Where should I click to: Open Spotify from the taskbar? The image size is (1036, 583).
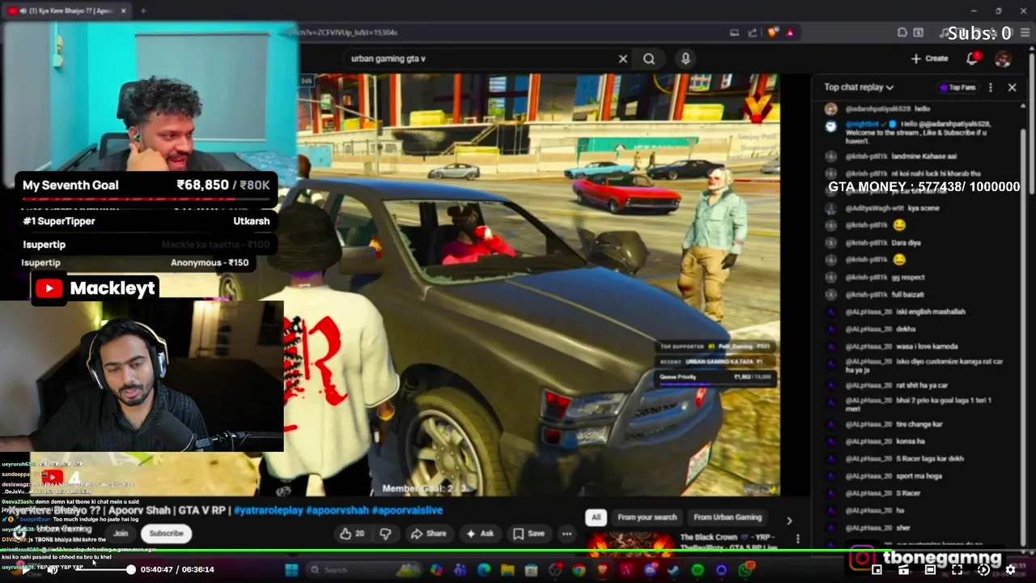[x=698, y=570]
